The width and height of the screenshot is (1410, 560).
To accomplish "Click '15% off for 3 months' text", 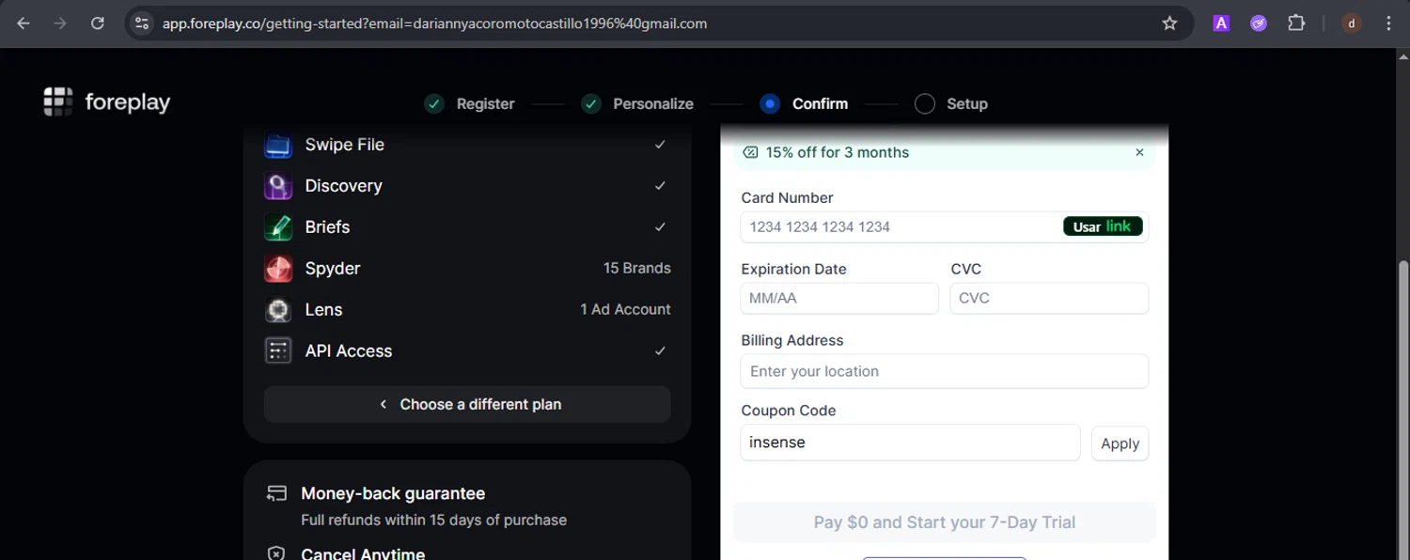I will [838, 152].
